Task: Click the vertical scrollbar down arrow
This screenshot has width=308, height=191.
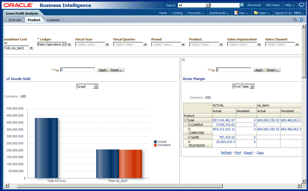Action: click(x=304, y=181)
